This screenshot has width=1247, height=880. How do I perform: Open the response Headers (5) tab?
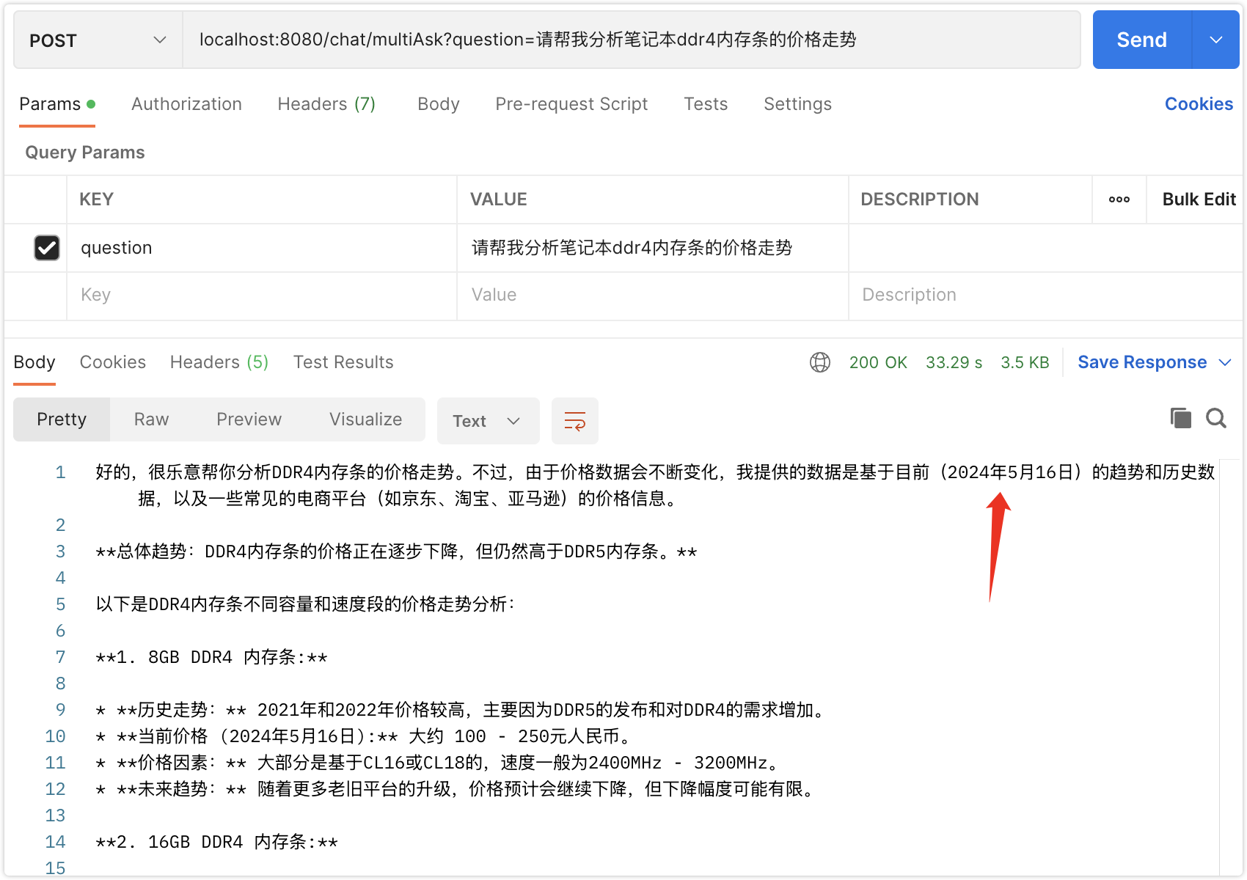point(219,362)
